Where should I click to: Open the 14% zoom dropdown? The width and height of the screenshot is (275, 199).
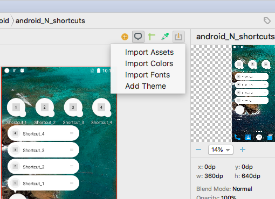pos(221,150)
